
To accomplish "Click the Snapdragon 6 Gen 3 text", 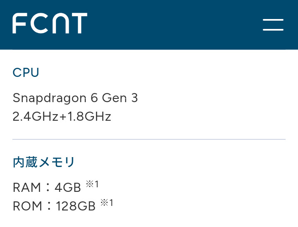I will [75, 98].
